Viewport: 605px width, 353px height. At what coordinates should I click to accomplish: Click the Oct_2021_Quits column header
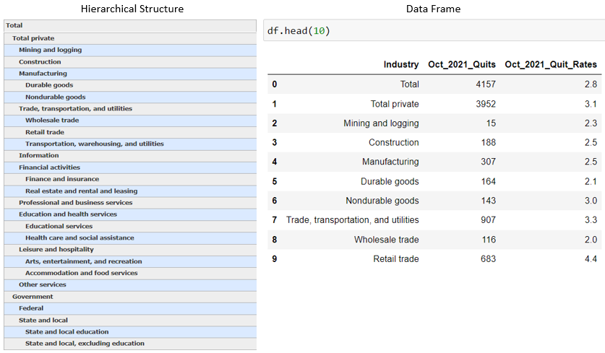point(462,64)
